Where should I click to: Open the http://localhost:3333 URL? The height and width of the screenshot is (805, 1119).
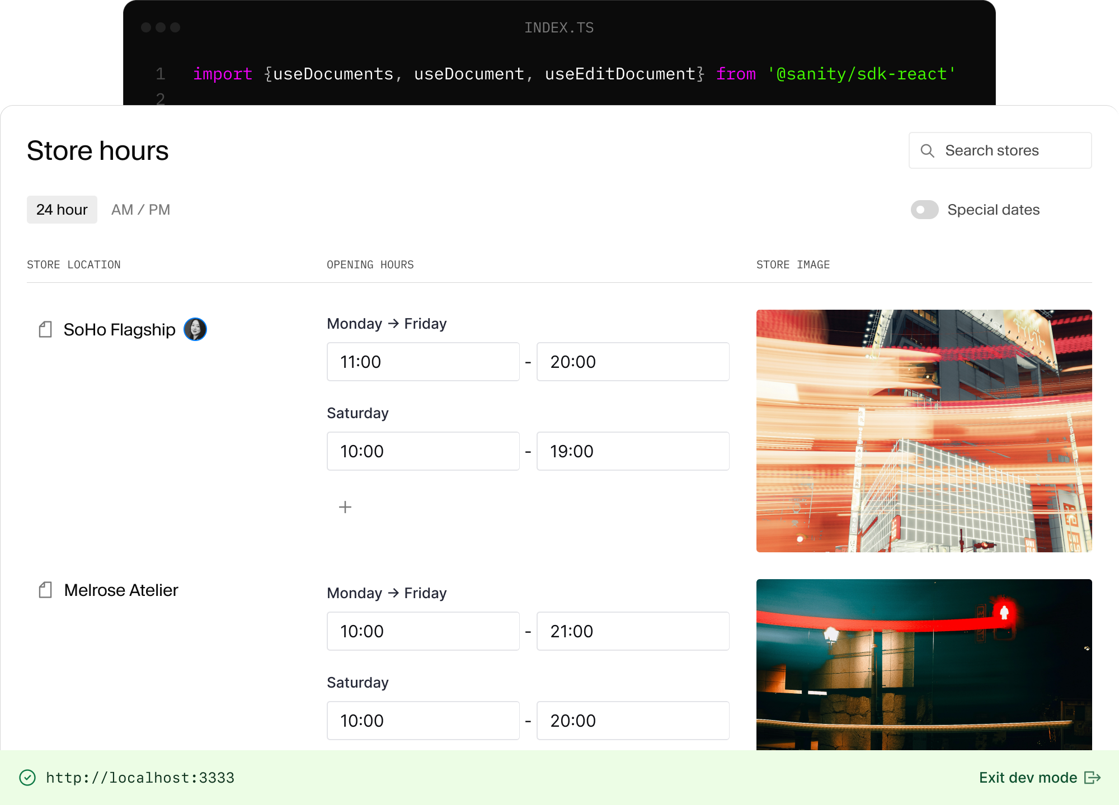pyautogui.click(x=140, y=778)
